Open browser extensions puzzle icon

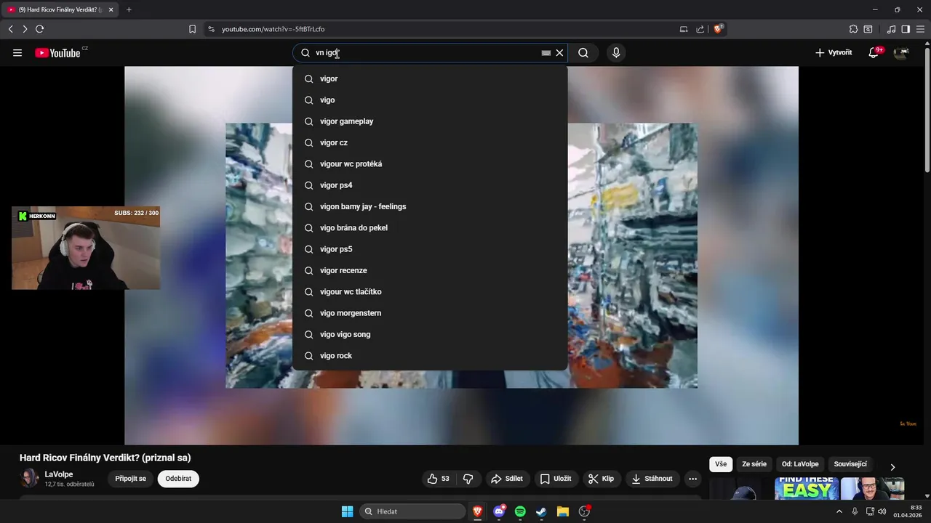[853, 29]
